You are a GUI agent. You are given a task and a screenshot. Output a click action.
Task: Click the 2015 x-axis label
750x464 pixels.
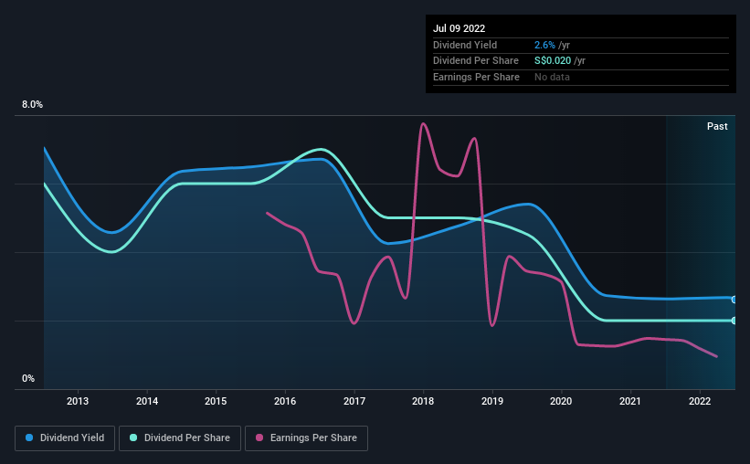click(216, 401)
